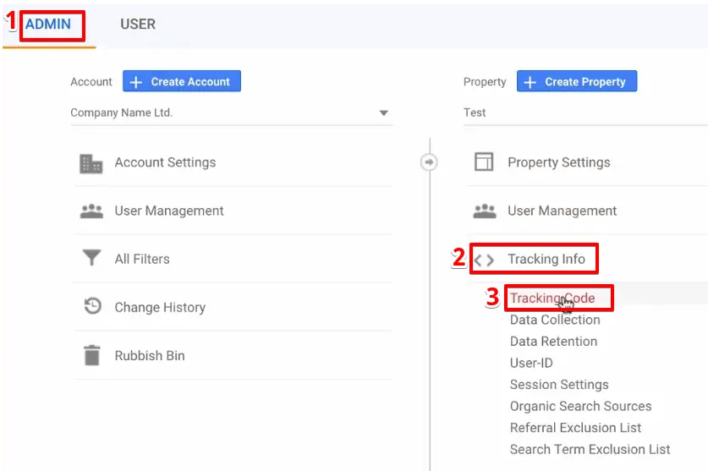Expand the Company Name Ltd. account dropdown
Viewport: 708px width, 471px height.
click(231, 113)
